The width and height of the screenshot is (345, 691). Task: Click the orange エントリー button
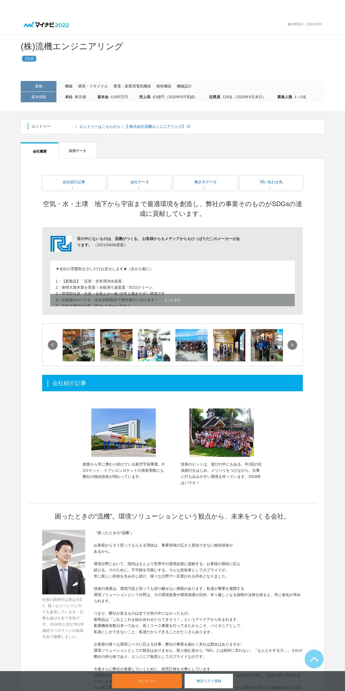pos(147,681)
